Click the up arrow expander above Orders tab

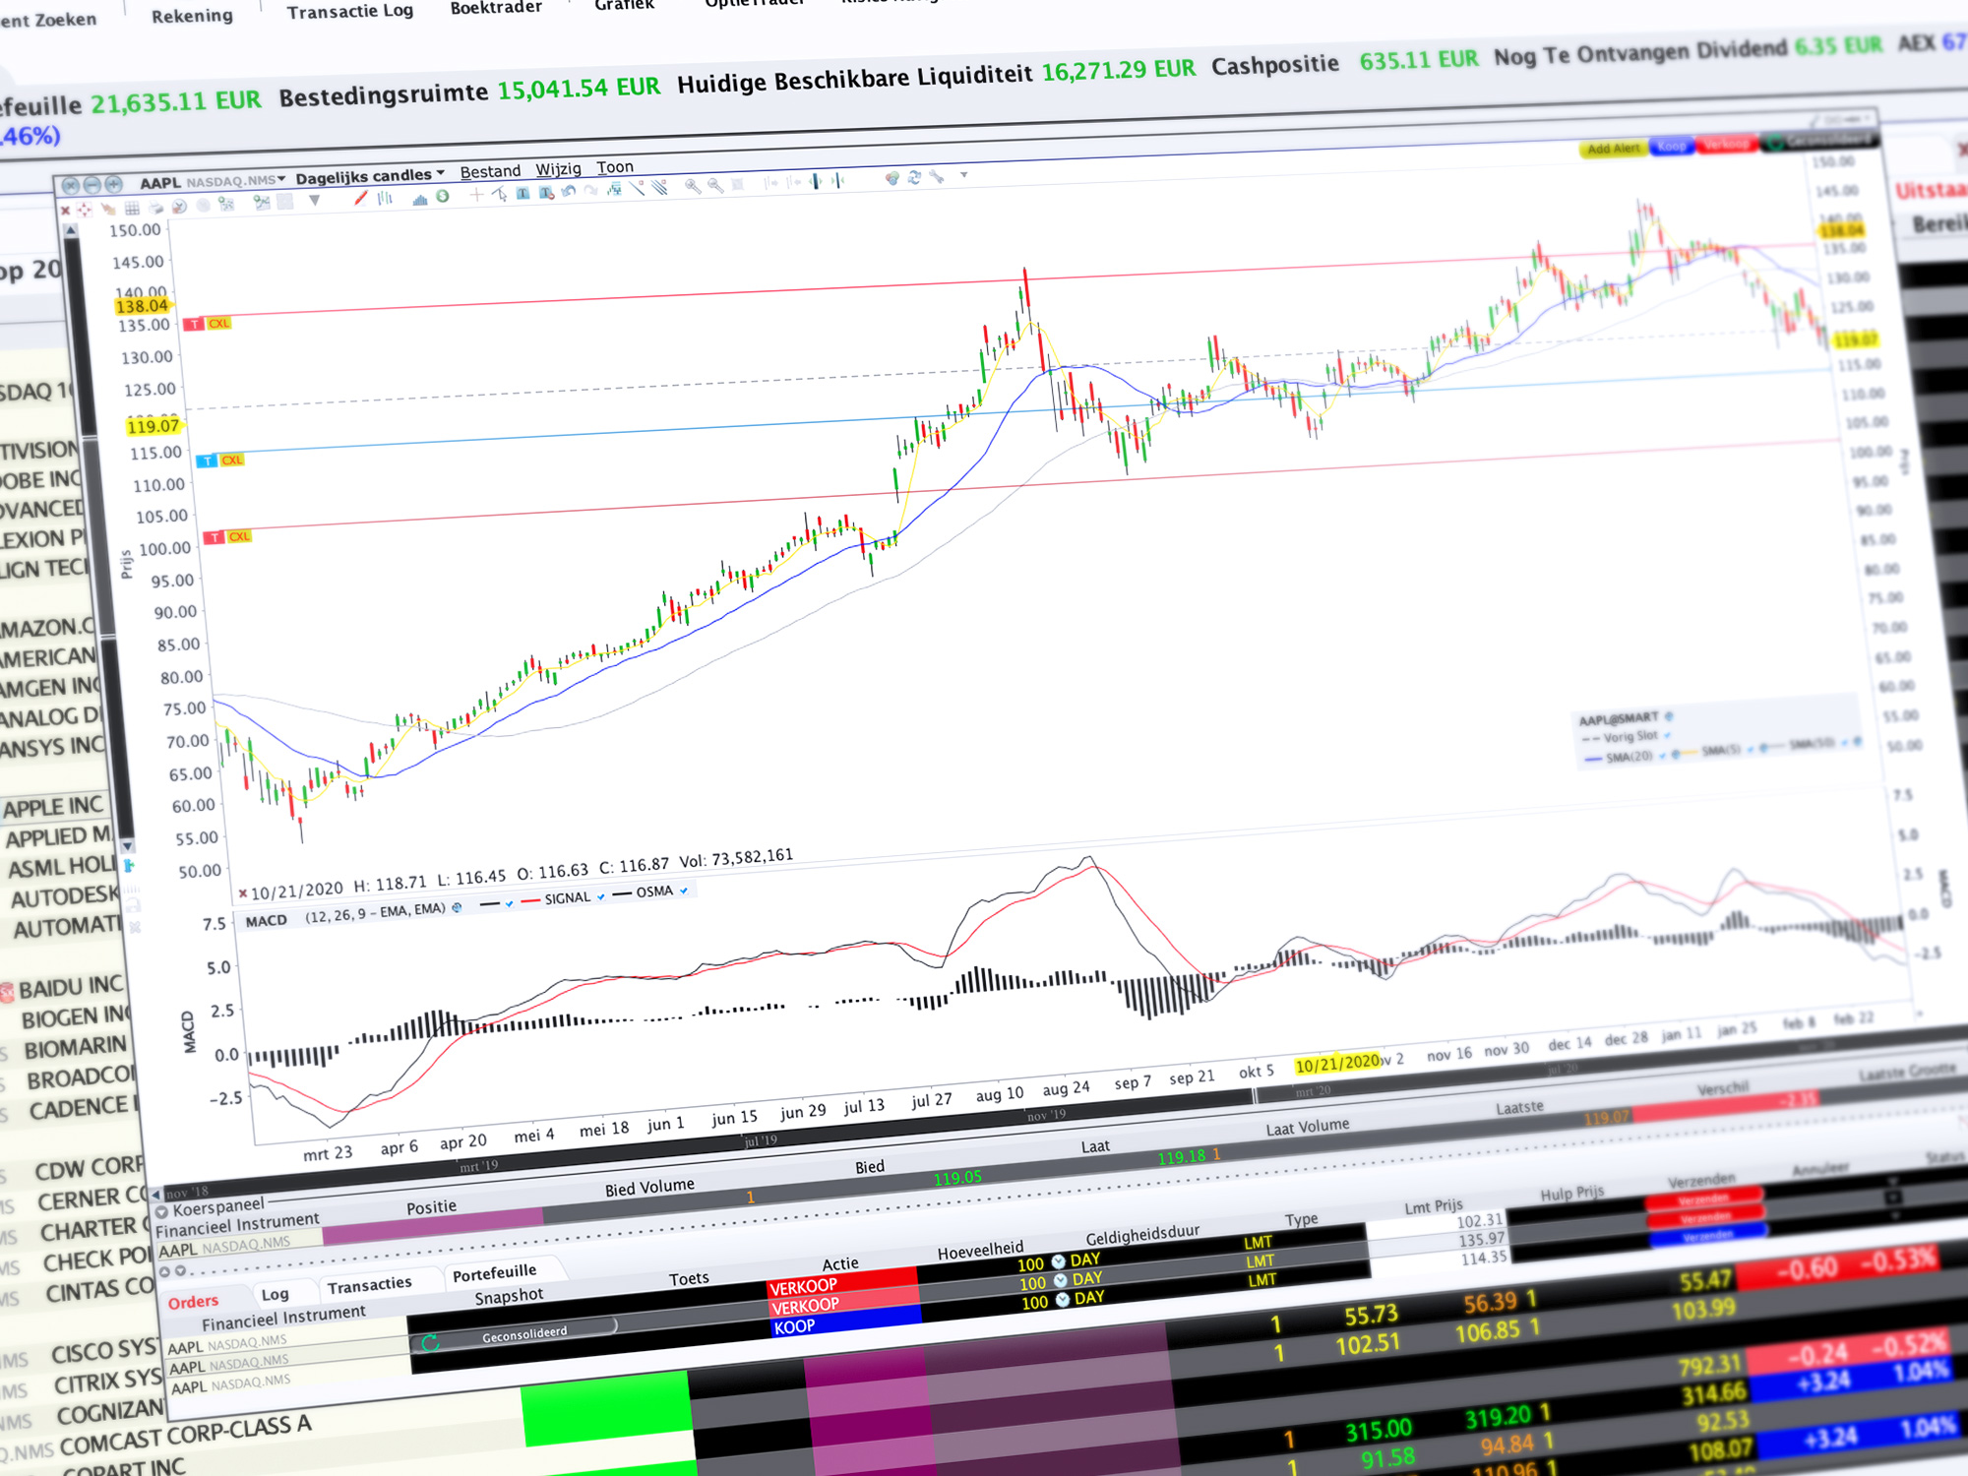coord(164,1271)
